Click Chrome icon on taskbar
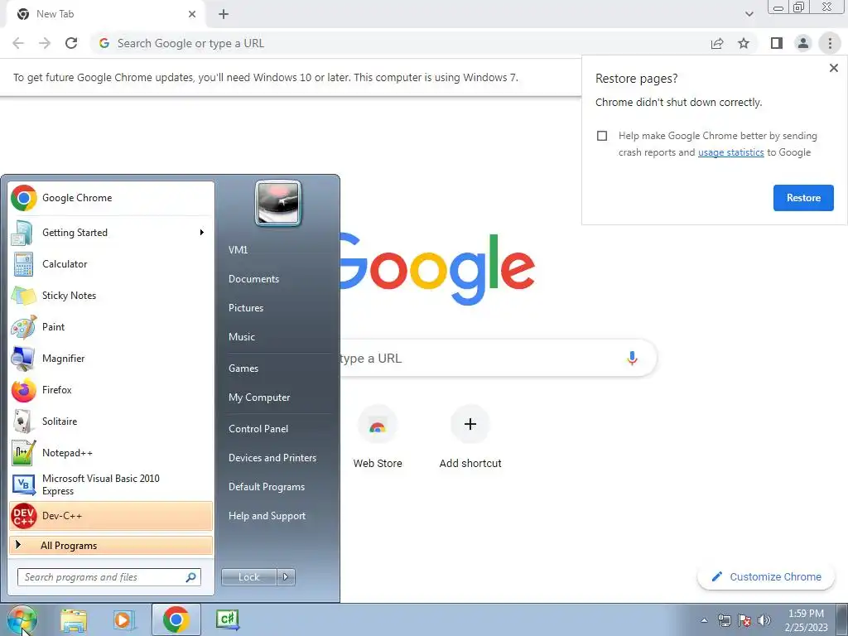 (x=176, y=619)
